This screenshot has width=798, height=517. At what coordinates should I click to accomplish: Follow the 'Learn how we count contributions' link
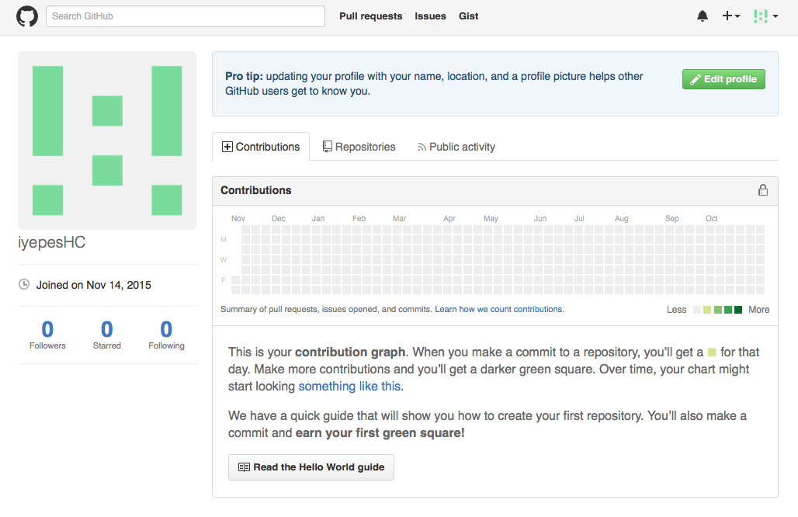[498, 309]
